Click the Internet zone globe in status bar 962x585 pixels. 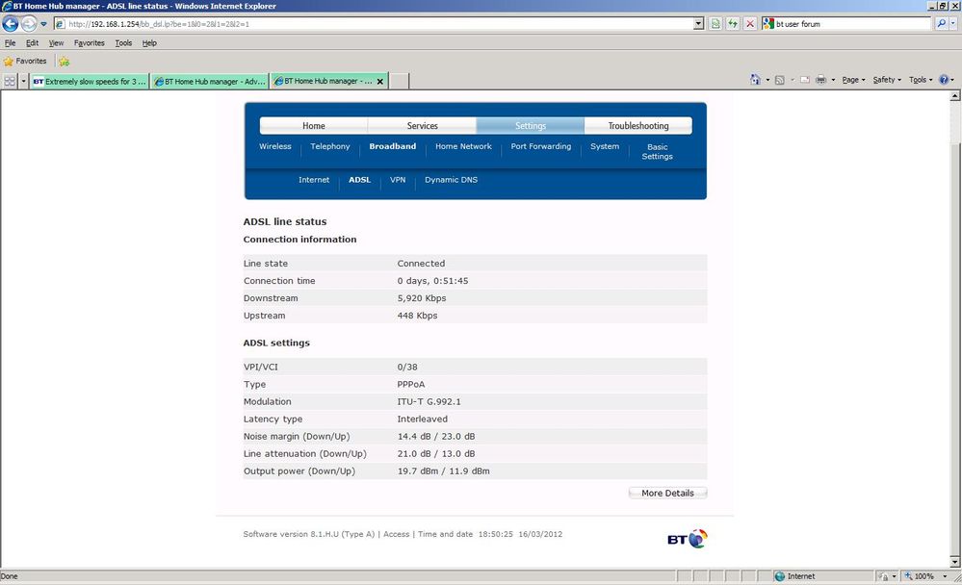click(780, 576)
